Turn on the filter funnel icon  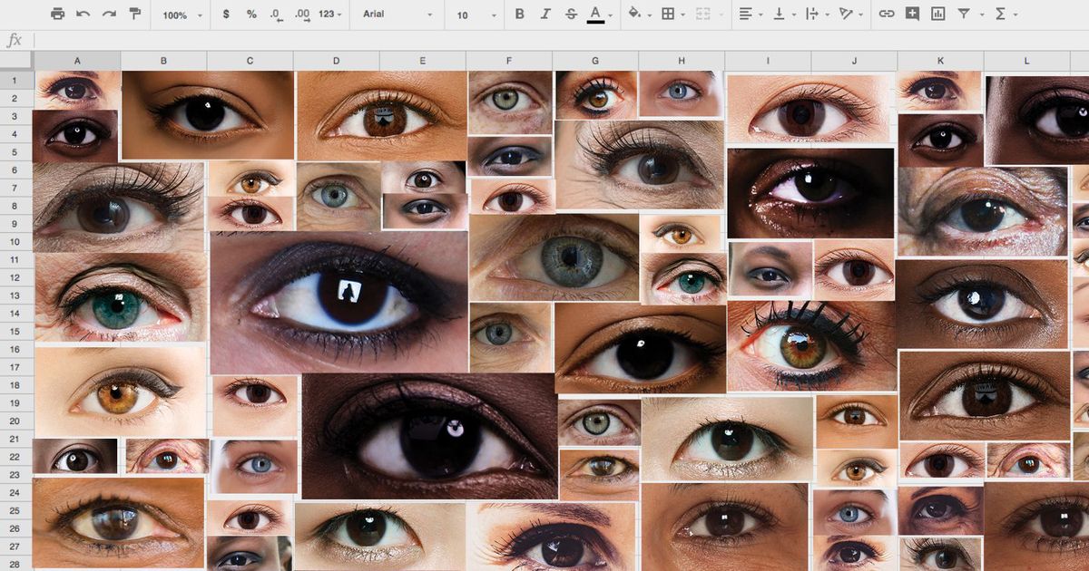963,15
